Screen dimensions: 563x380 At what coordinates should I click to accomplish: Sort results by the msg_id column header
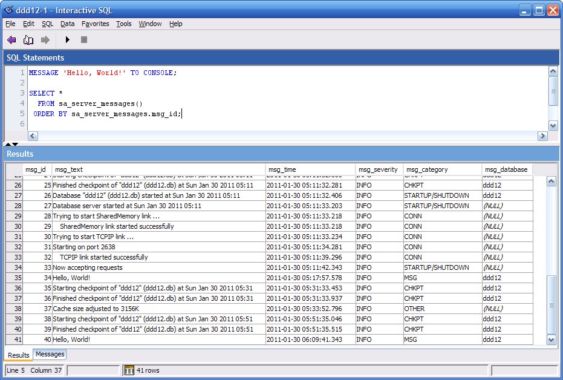point(35,169)
